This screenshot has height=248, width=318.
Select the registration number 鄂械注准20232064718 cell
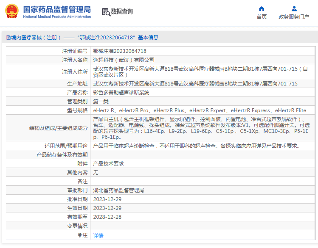coord(117,51)
